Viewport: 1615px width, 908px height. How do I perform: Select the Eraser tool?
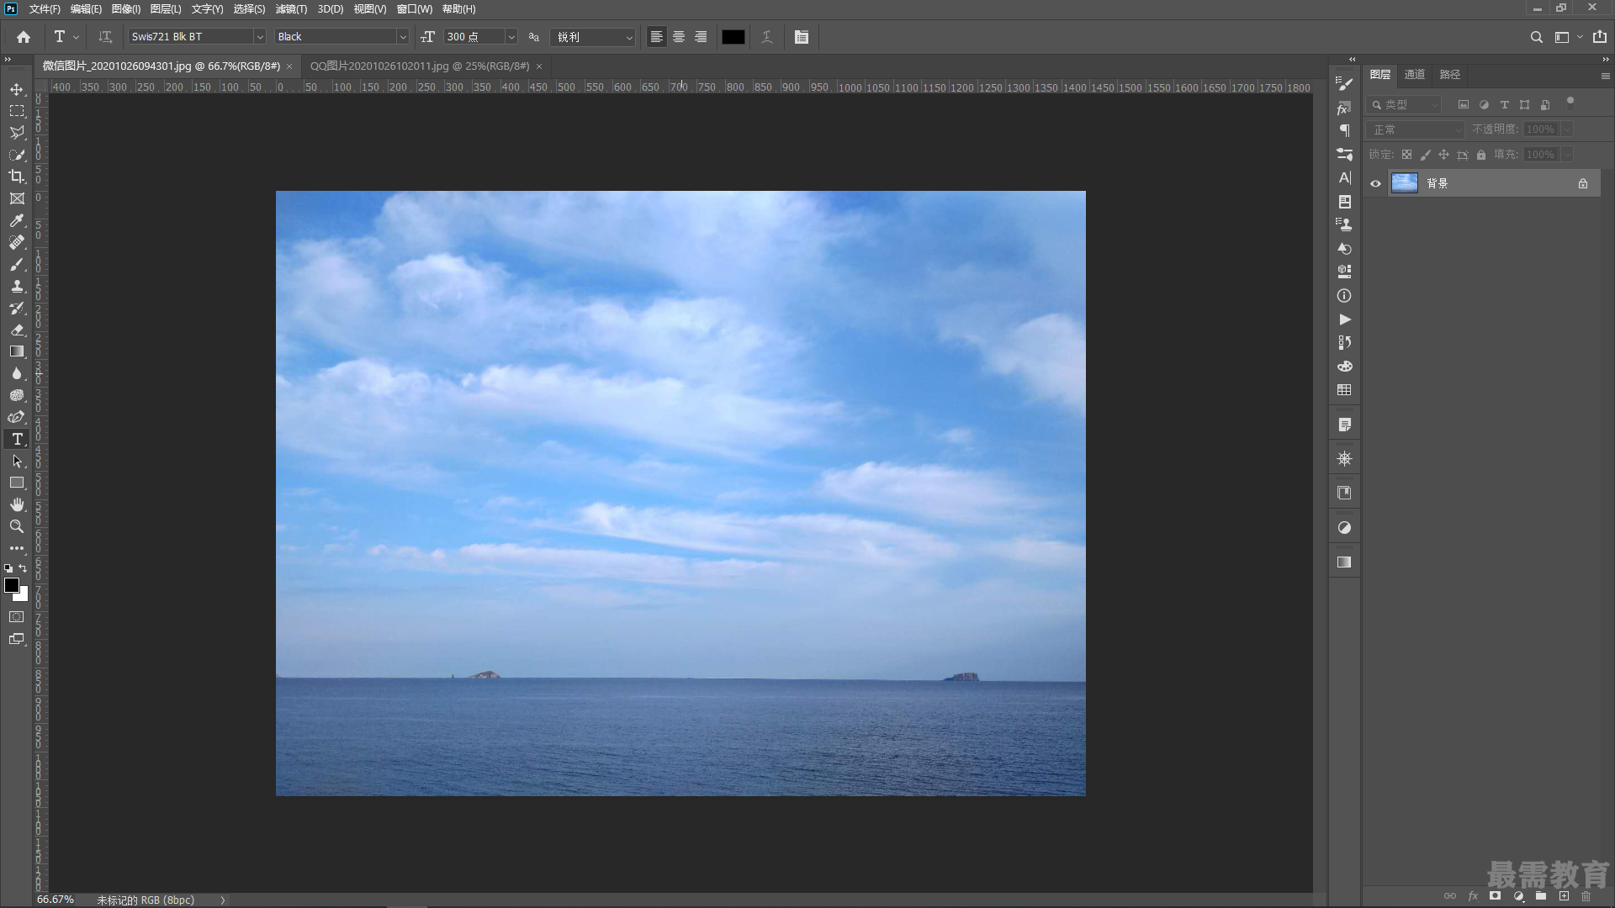point(17,330)
